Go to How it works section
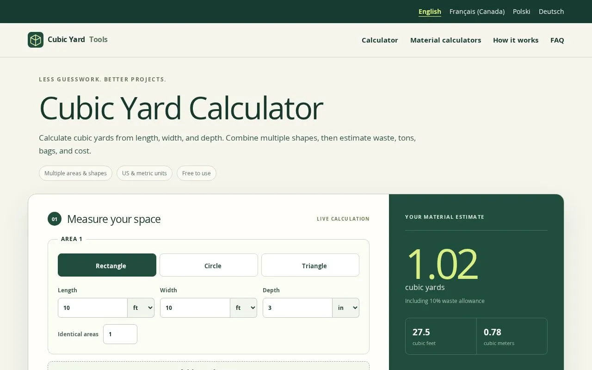The width and height of the screenshot is (592, 370). point(516,40)
